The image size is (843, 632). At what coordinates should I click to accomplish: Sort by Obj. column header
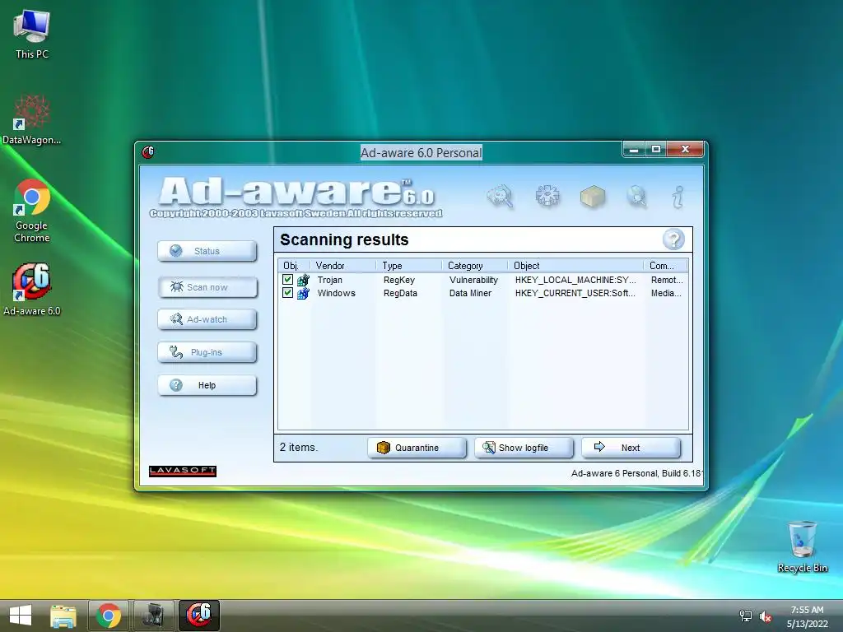[x=295, y=266]
